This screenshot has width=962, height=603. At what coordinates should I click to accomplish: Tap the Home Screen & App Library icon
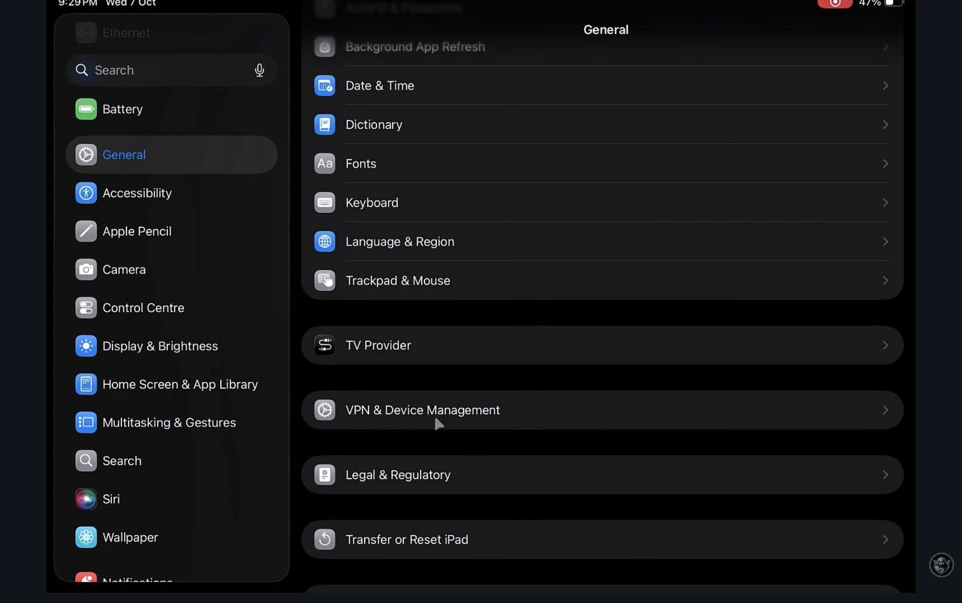point(86,384)
